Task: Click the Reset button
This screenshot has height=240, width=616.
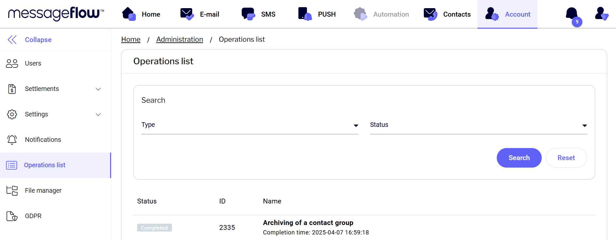Action: click(566, 158)
